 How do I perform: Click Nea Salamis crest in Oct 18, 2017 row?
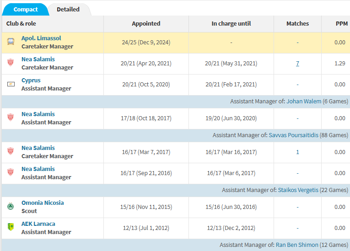pyautogui.click(x=11, y=117)
